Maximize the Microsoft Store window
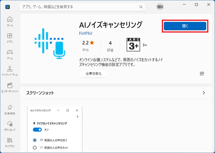The height and width of the screenshot is (153, 215). pyautogui.click(x=196, y=5)
